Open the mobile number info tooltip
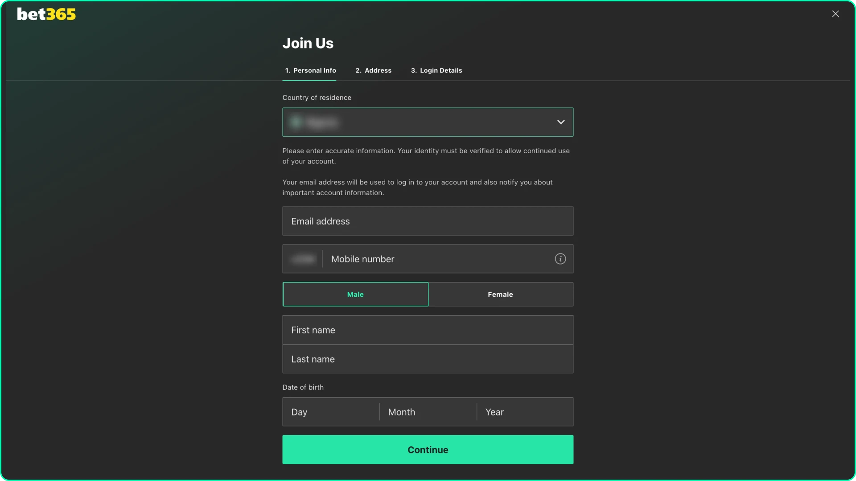Viewport: 856px width, 481px height. (560, 259)
